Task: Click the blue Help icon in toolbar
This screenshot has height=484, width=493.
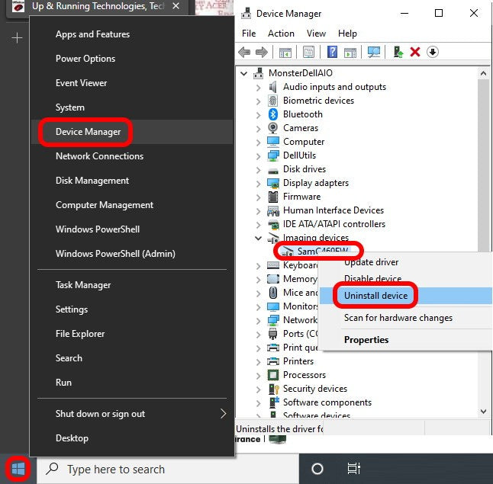Action: (332, 52)
